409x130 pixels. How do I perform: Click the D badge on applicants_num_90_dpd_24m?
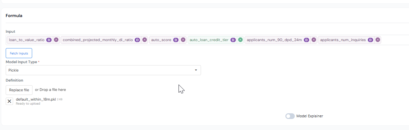[x=306, y=40]
